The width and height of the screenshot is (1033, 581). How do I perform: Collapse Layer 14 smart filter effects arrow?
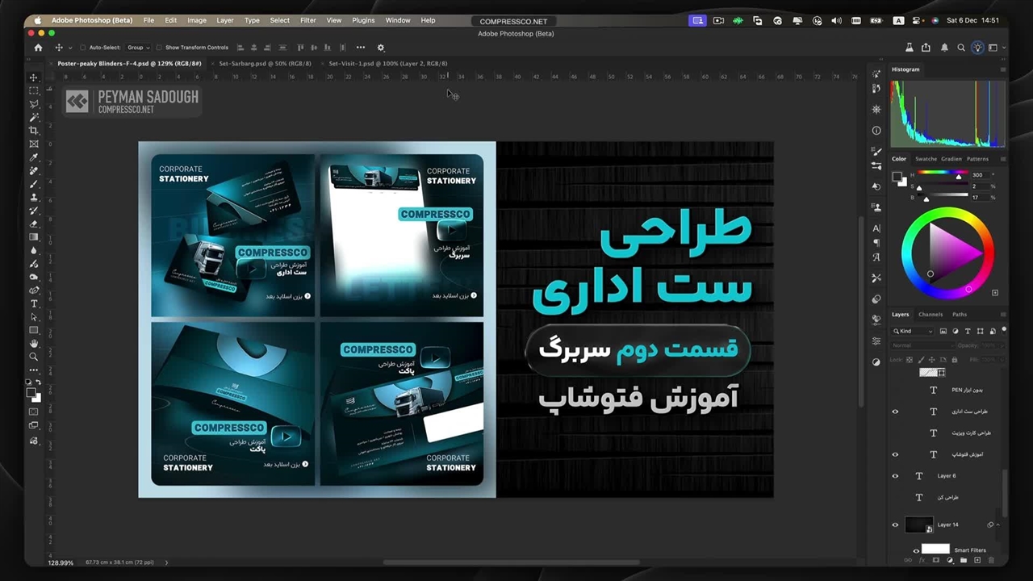pos(998,525)
